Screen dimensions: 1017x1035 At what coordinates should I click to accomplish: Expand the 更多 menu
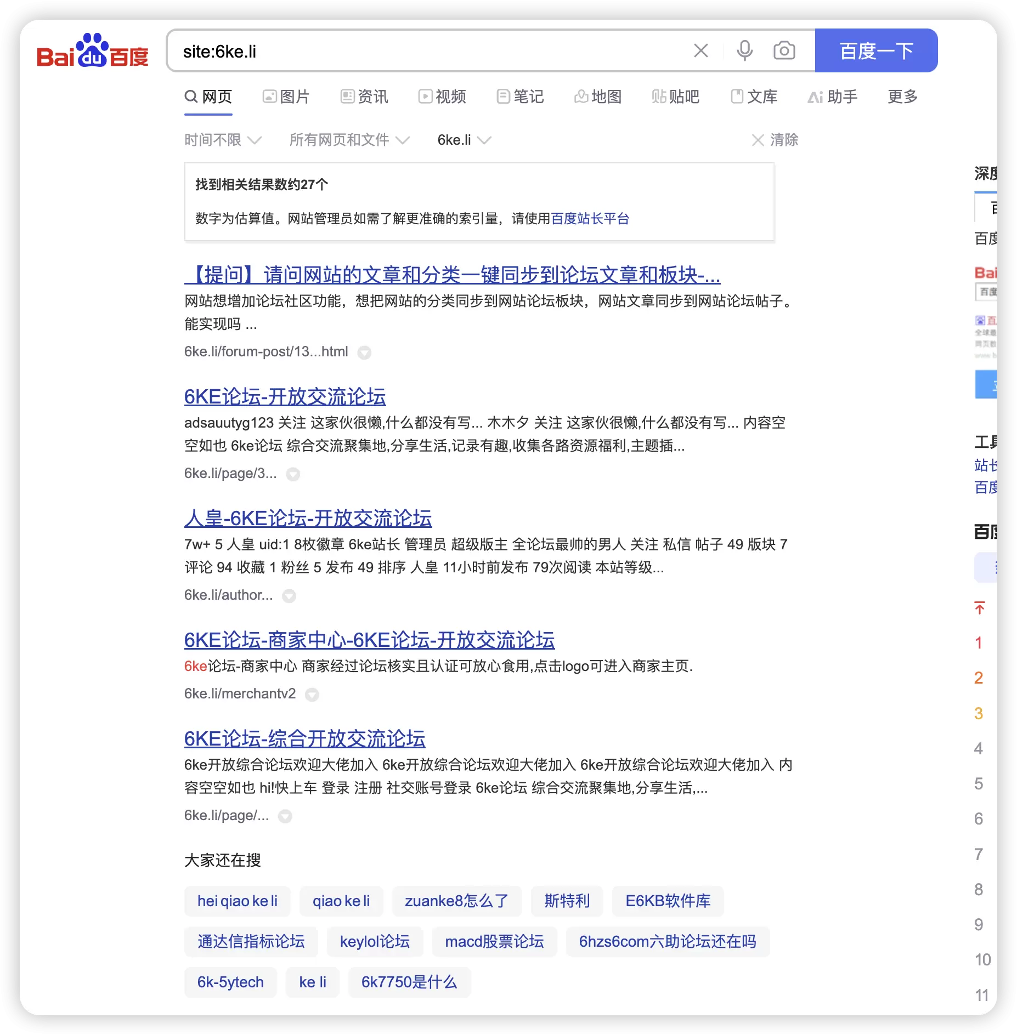(903, 97)
